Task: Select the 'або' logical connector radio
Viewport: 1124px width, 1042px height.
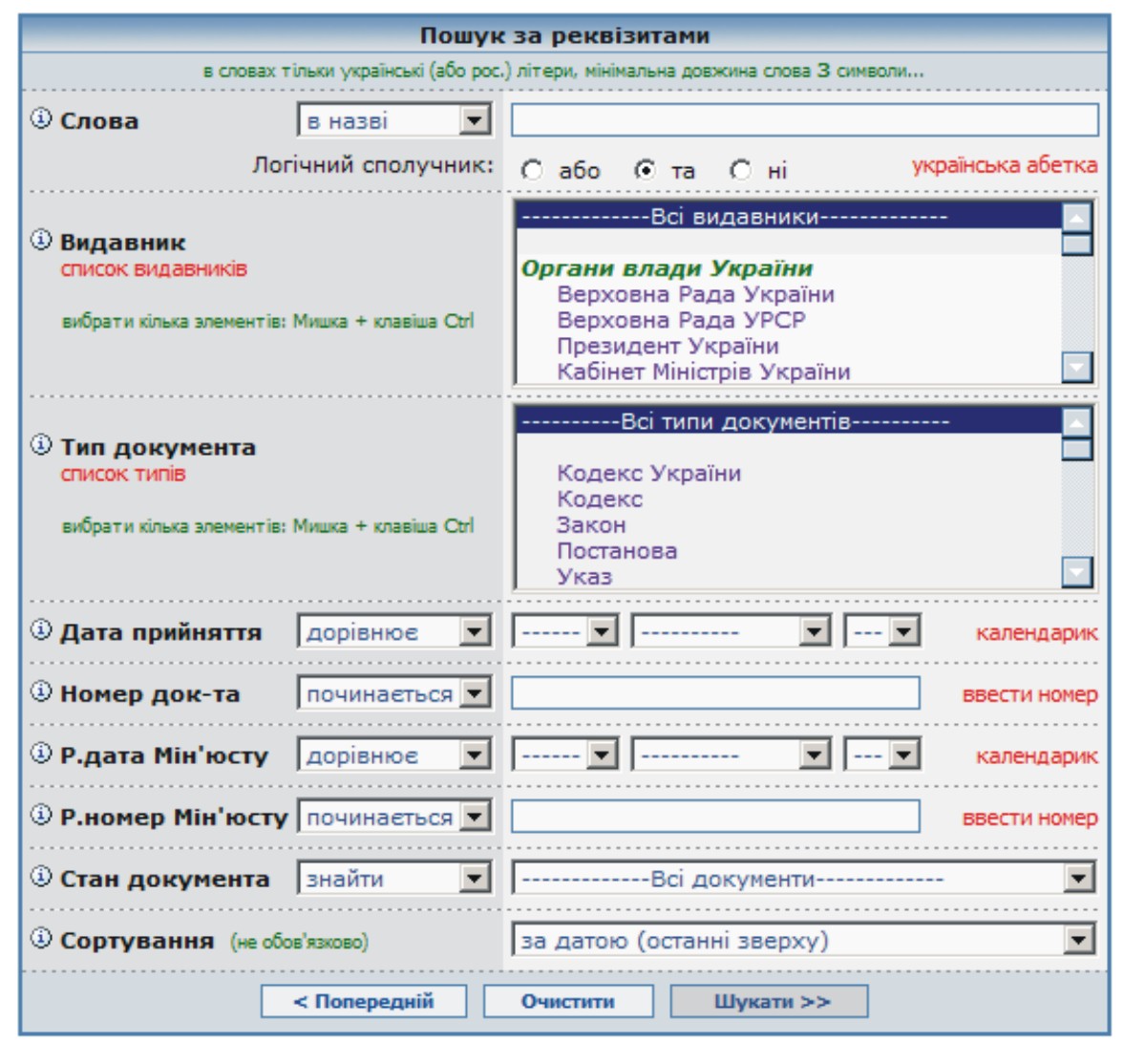Action: [x=532, y=171]
